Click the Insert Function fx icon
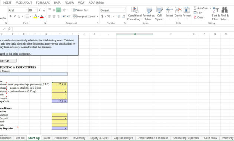The width and height of the screenshot is (234, 141). tap(9, 29)
